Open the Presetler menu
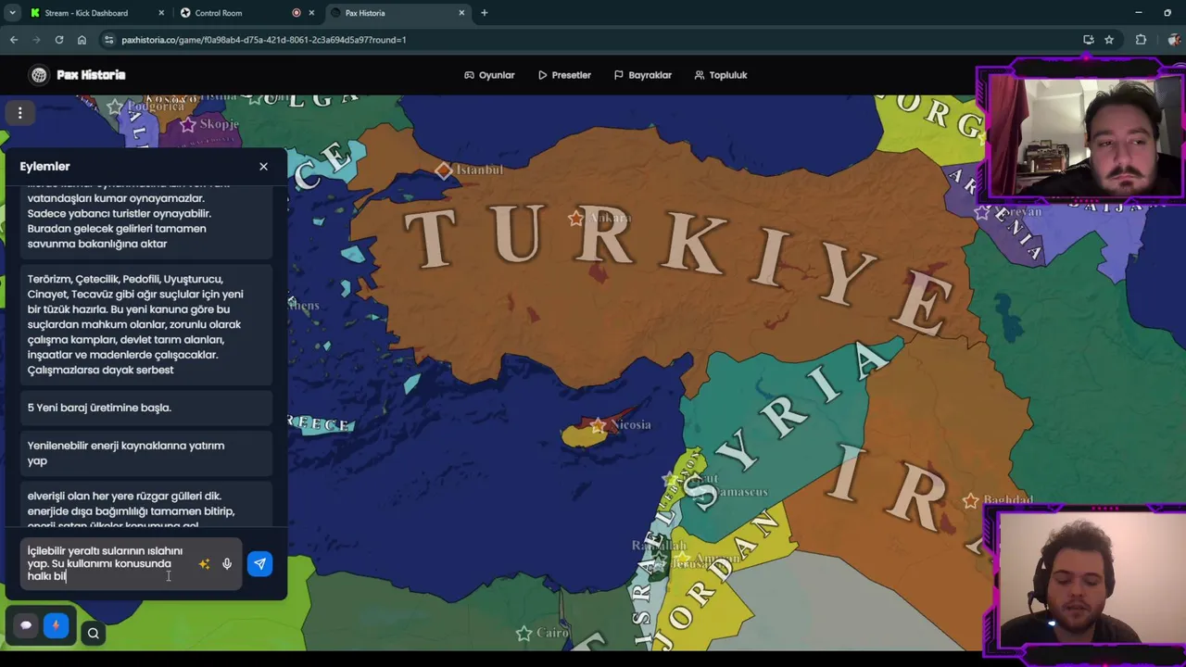 click(x=564, y=75)
